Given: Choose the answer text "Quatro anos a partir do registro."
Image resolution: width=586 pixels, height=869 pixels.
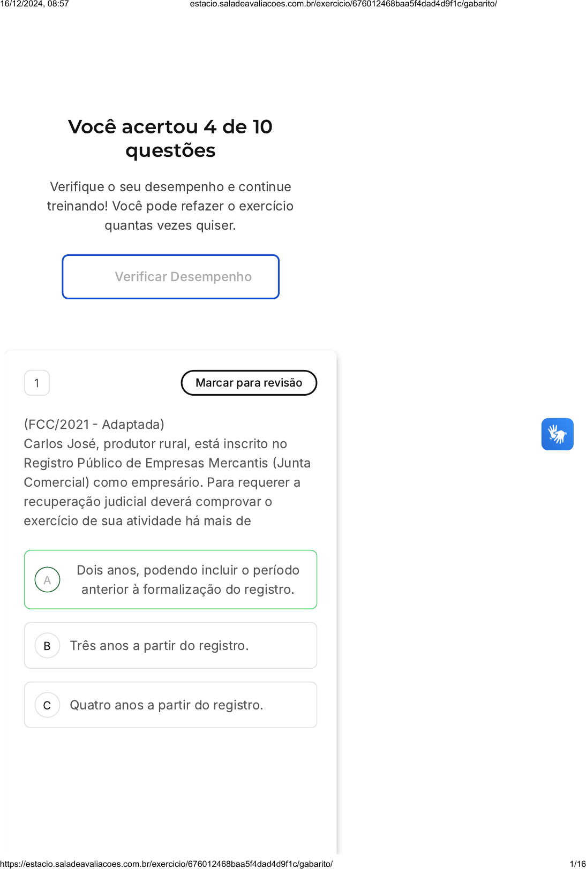Looking at the screenshot, I should point(166,705).
